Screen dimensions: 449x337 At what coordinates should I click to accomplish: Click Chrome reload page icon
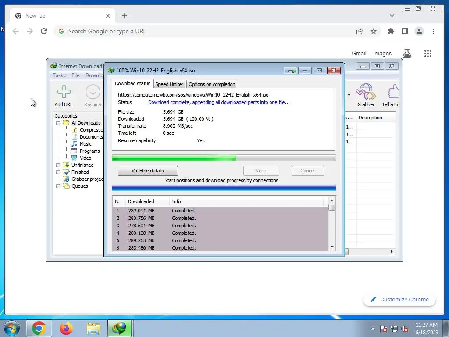(44, 31)
